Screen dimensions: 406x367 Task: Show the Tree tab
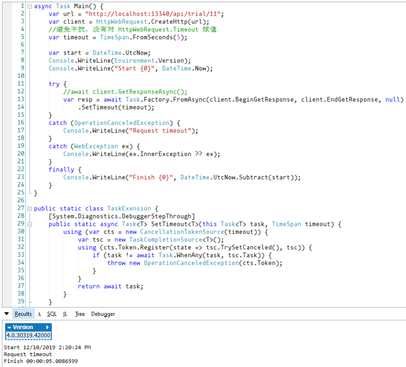pyautogui.click(x=80, y=314)
